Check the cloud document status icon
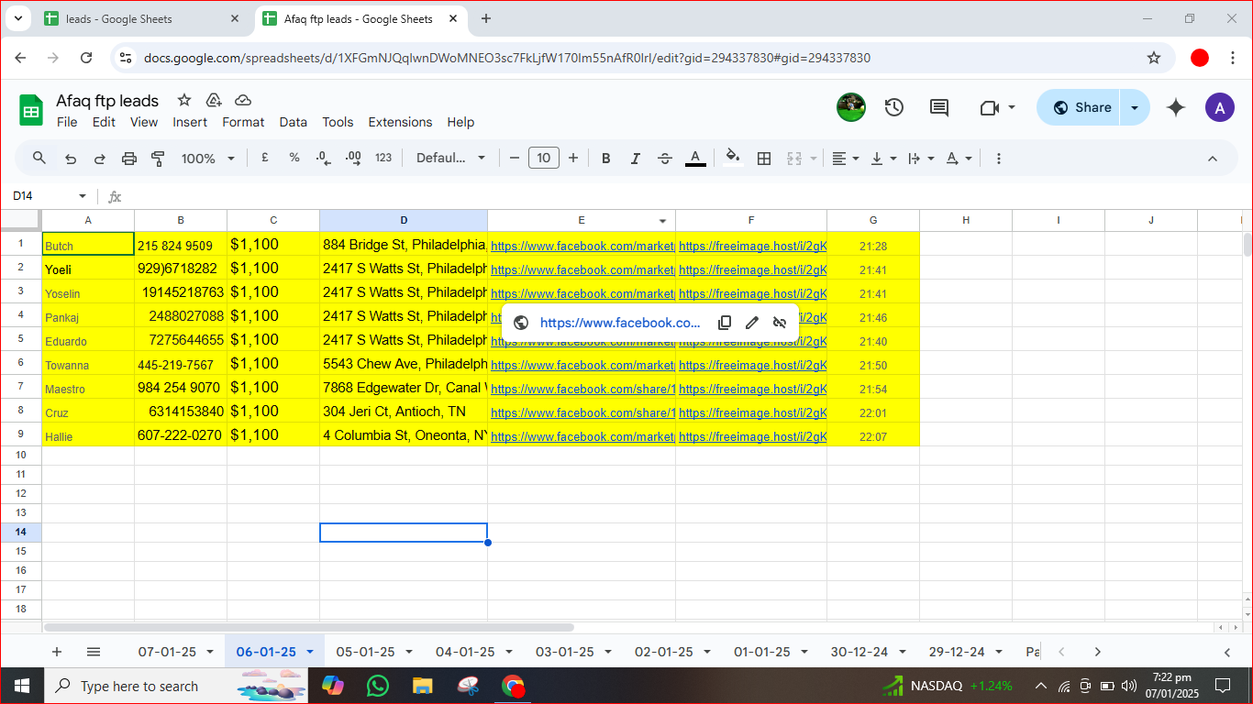The width and height of the screenshot is (1253, 704). [x=243, y=100]
